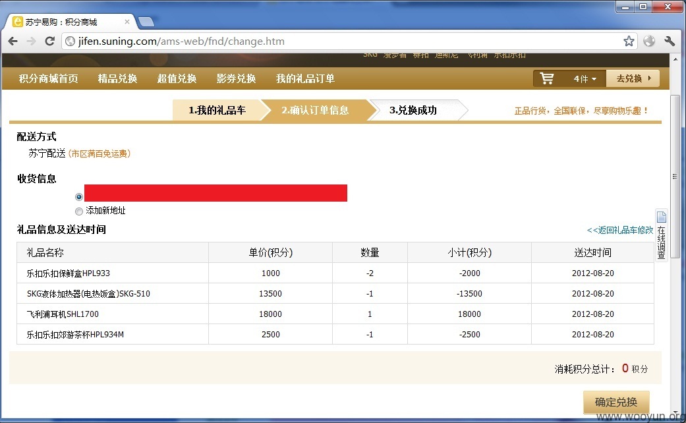This screenshot has width=686, height=423.
Task: Click the unit price 1000 cell
Action: pos(270,273)
